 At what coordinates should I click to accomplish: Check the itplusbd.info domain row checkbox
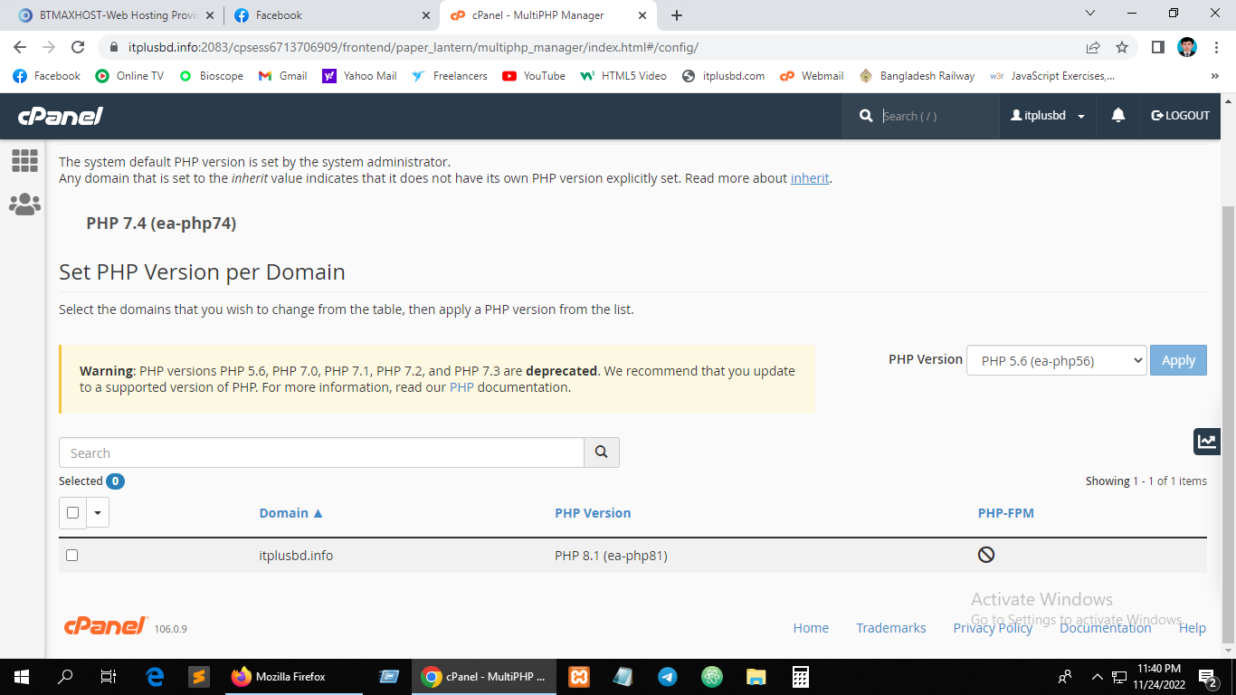(x=72, y=556)
